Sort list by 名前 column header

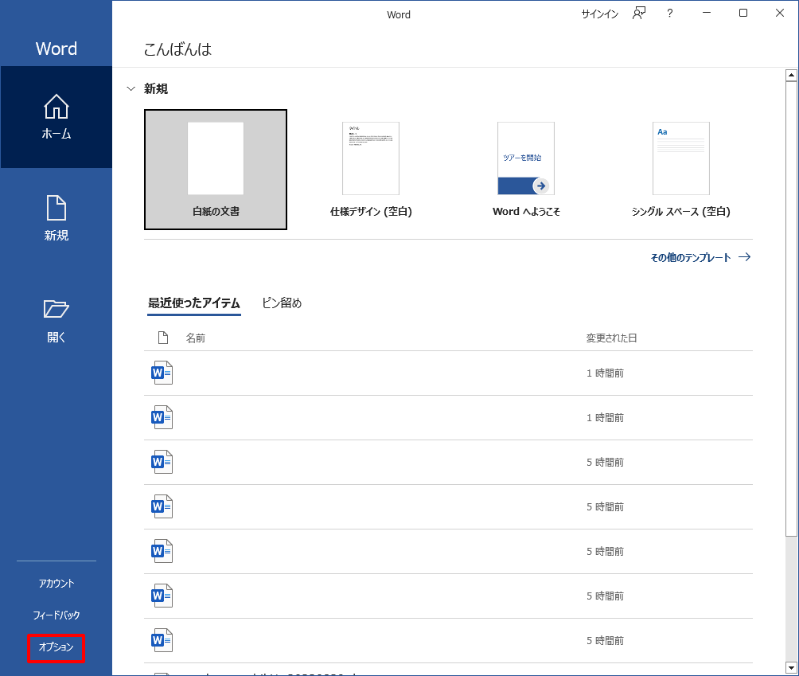point(195,338)
